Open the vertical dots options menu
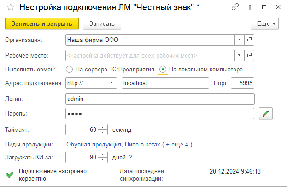The image size is (287, 187). point(250,8)
